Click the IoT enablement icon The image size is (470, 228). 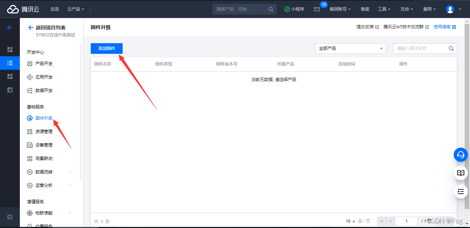30,213
